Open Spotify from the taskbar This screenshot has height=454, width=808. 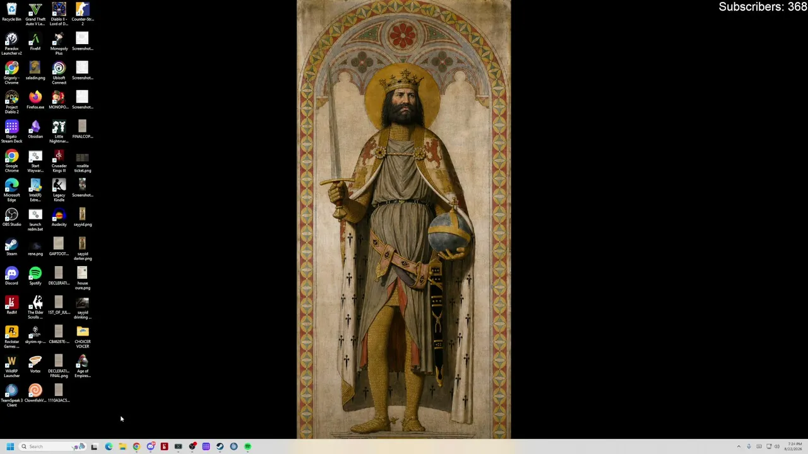(247, 446)
